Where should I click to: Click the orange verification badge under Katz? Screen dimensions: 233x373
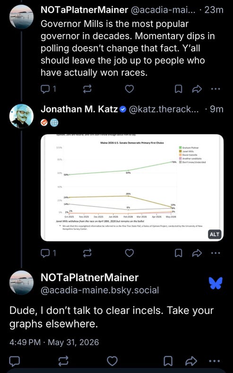pyautogui.click(x=44, y=123)
